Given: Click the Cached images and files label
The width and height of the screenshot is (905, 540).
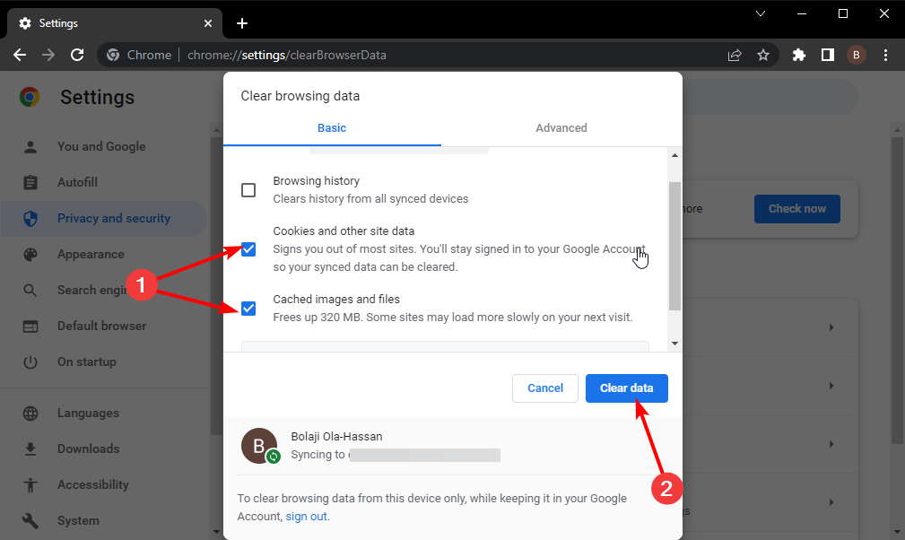Looking at the screenshot, I should 336,300.
